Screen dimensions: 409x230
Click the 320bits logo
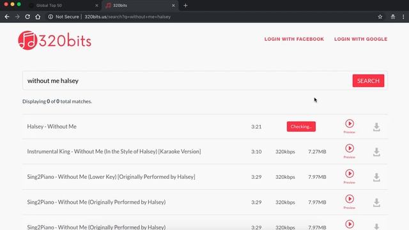point(54,40)
